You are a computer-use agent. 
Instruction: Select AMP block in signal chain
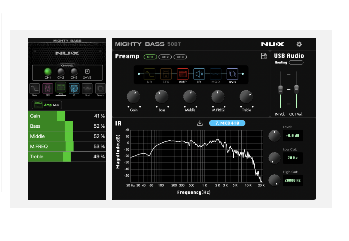[182, 74]
